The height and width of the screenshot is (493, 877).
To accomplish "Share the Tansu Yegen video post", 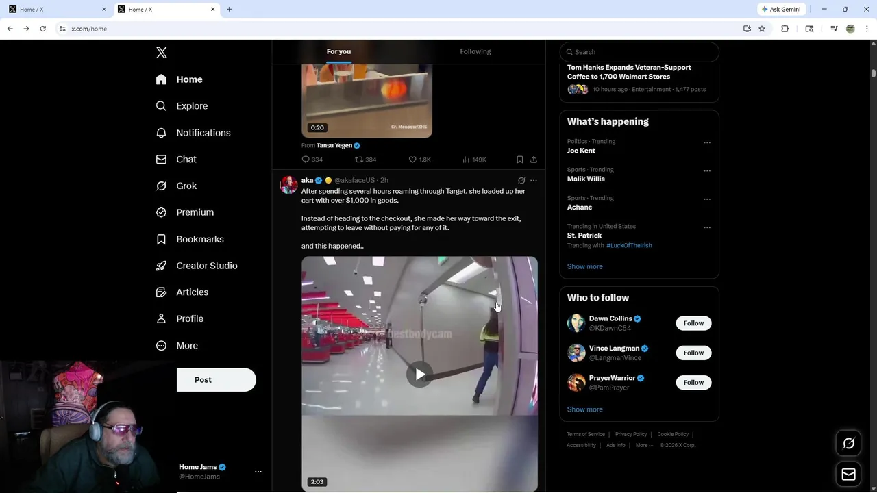I will coord(534,160).
